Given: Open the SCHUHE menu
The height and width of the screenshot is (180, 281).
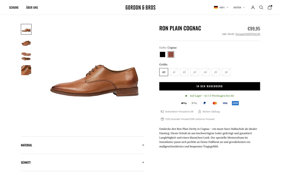Looking at the screenshot, I should click(14, 7).
